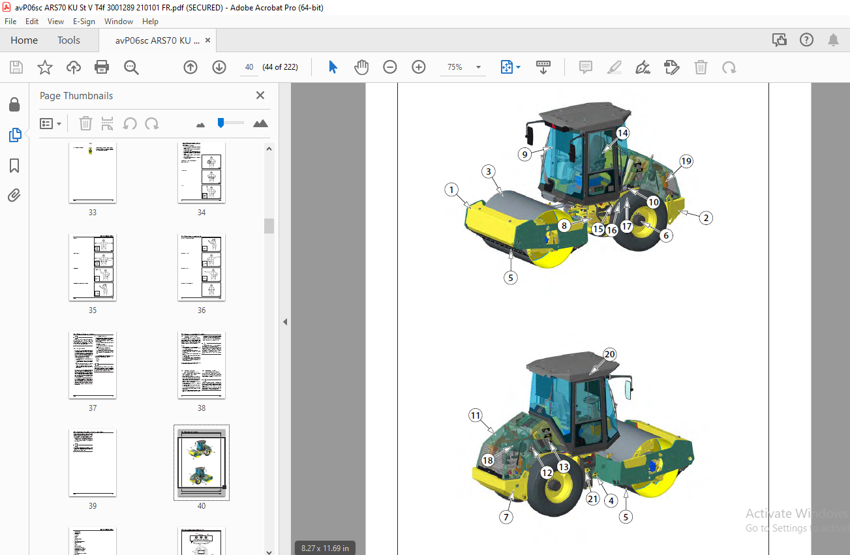Click the scrolling mode keyboard icon
This screenshot has height=555, width=850.
[543, 67]
